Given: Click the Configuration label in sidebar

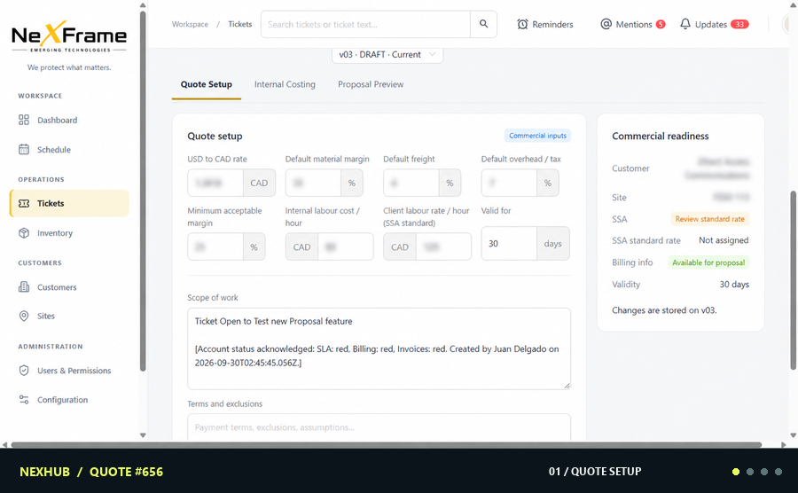Looking at the screenshot, I should [63, 400].
